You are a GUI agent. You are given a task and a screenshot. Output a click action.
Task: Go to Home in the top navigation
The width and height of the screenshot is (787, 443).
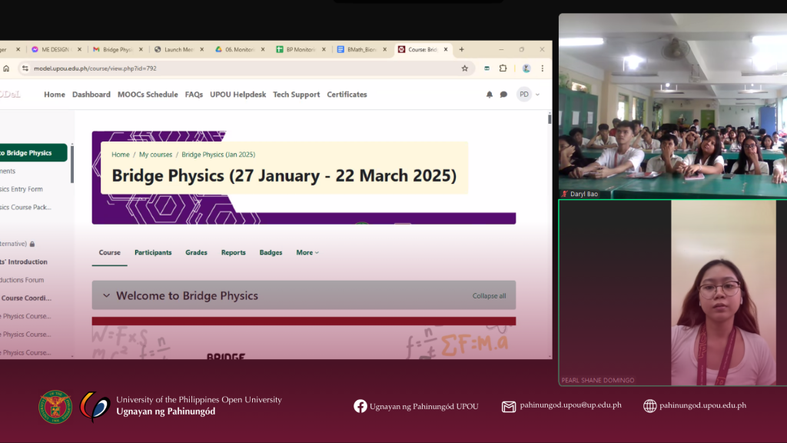tap(55, 95)
